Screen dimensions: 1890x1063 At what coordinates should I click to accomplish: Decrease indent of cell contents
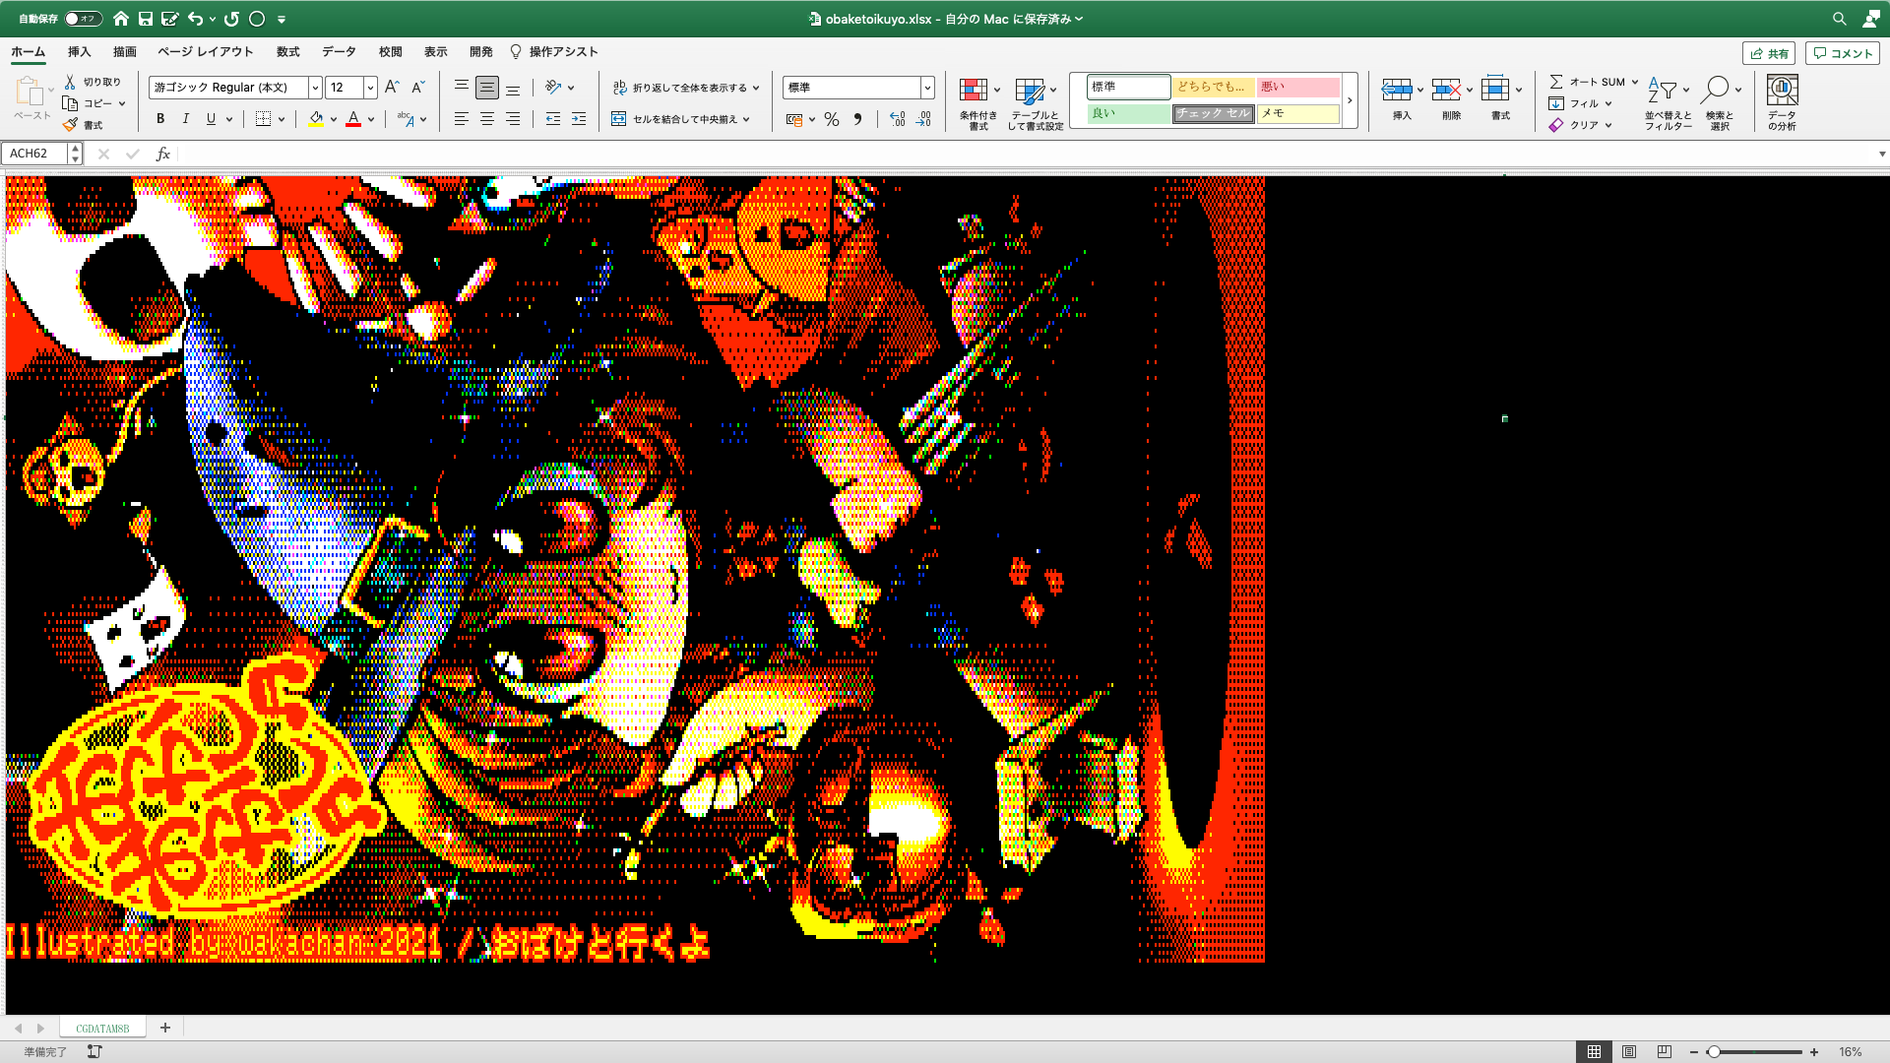coord(553,119)
